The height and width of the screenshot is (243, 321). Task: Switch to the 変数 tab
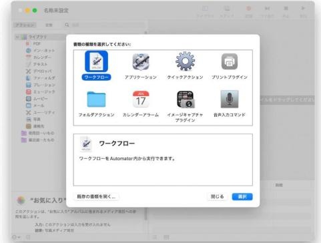tap(49, 25)
